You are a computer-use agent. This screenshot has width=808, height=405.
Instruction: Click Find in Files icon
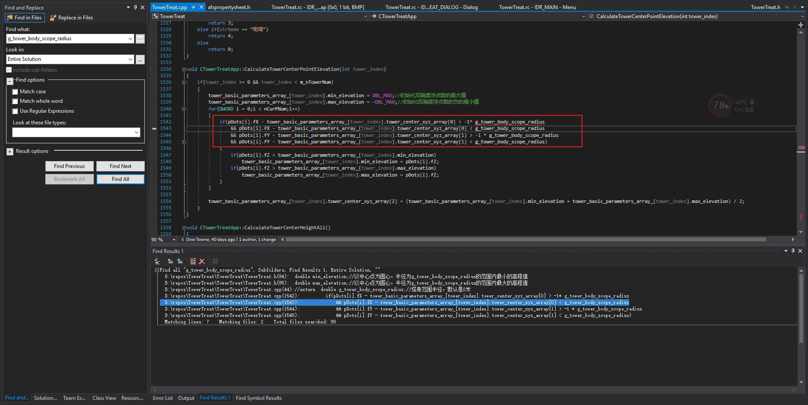click(x=10, y=18)
